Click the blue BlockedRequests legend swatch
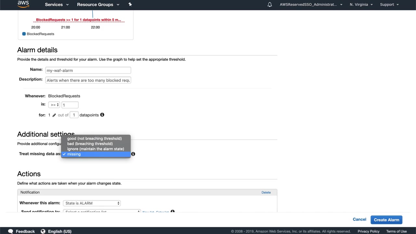This screenshot has height=234, width=416. click(24, 34)
